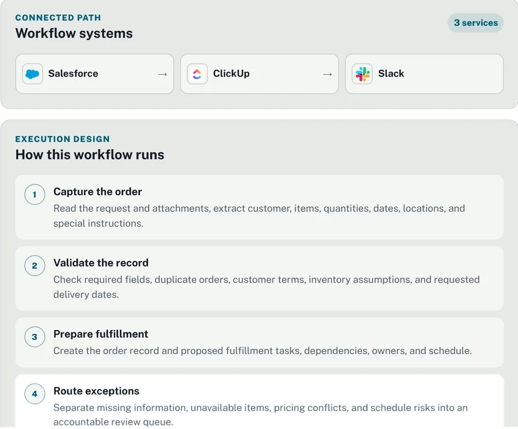The height and width of the screenshot is (429, 518).
Task: Click the ClickUp name text
Action: pos(231,73)
